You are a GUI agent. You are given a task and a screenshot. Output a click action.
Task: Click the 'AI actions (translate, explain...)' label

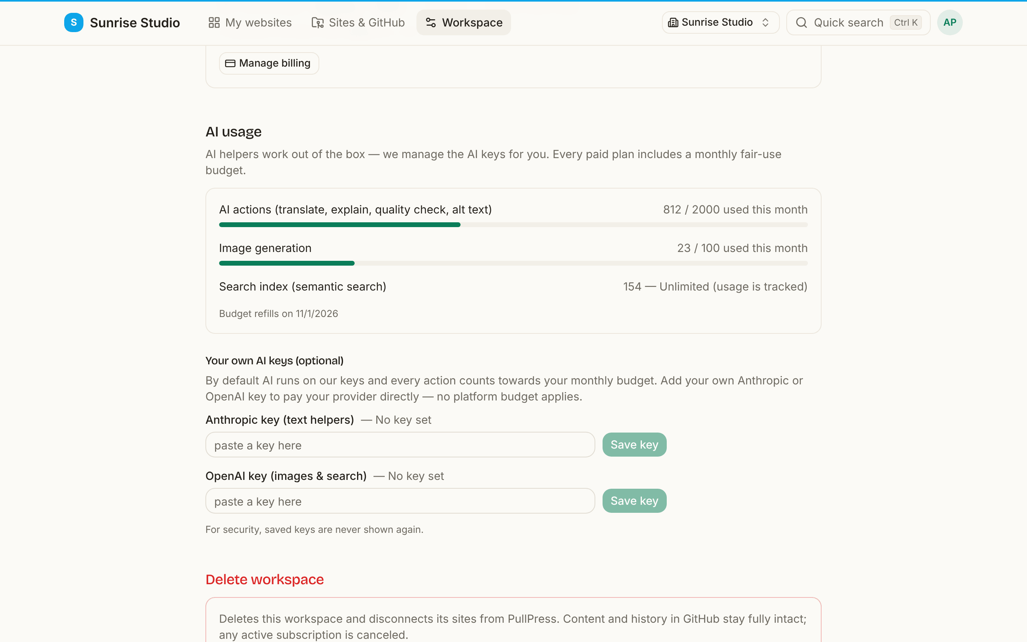(355, 209)
